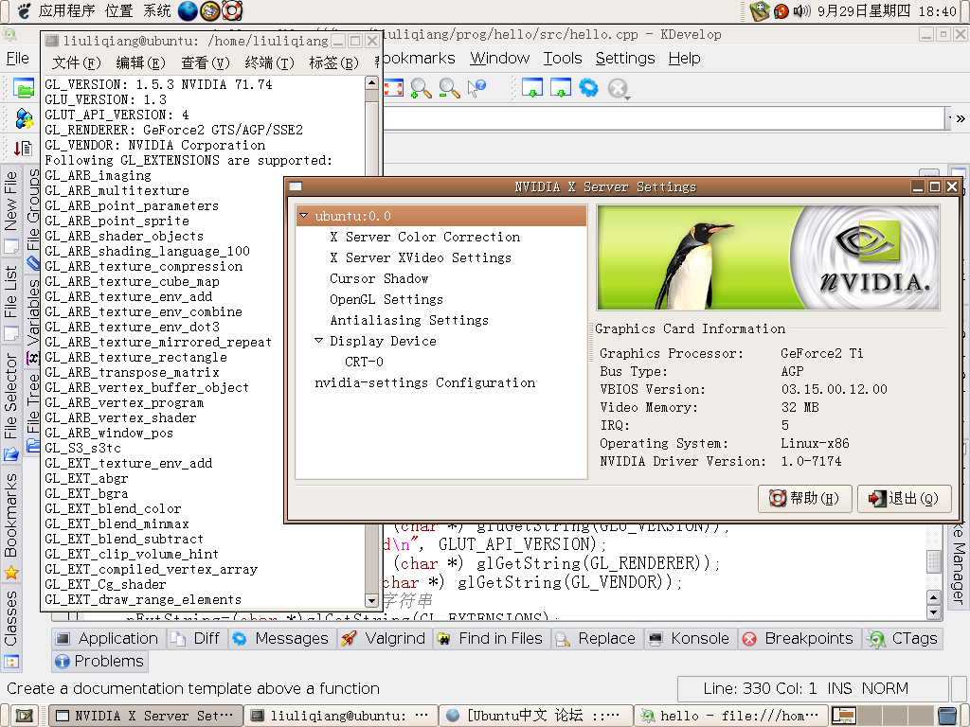Launch the globe web browser from top panel
The height and width of the screenshot is (727, 970).
coord(188,10)
